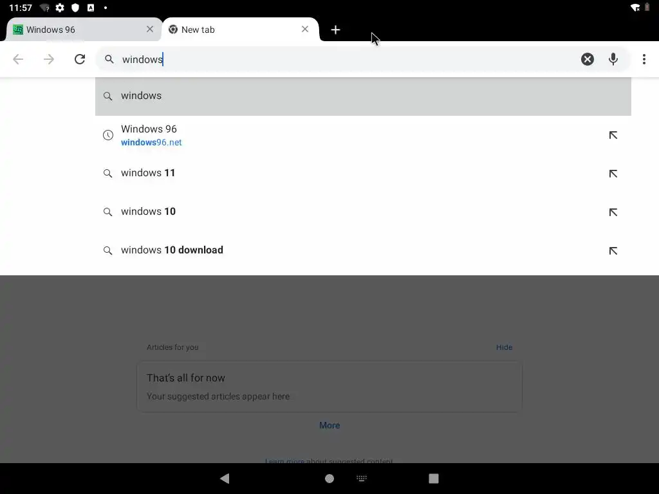Viewport: 659px width, 494px height.
Task: Open a new tab with plus button
Action: coord(335,30)
